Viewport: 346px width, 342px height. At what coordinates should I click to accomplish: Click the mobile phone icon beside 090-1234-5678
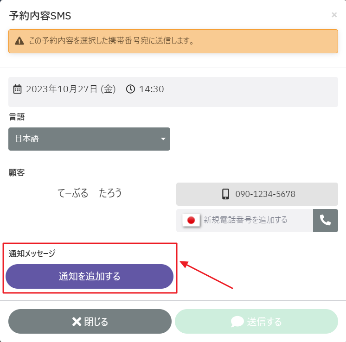[226, 194]
